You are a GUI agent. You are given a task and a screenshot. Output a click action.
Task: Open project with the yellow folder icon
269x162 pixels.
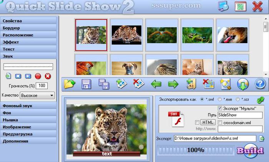click(70, 84)
